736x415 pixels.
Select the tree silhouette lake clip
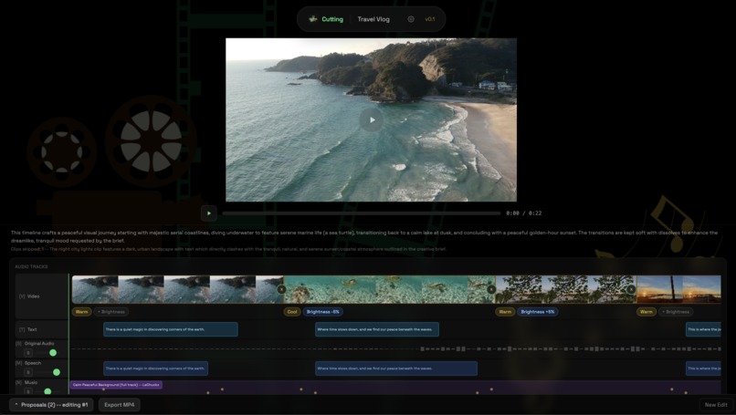(x=566, y=289)
